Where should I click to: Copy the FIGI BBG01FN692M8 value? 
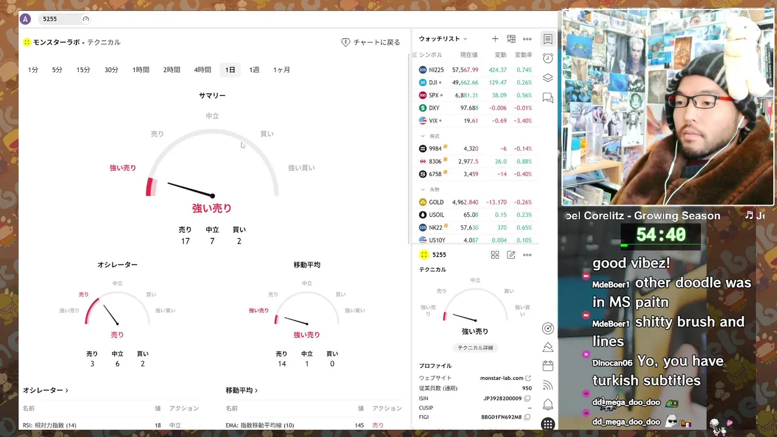click(528, 417)
